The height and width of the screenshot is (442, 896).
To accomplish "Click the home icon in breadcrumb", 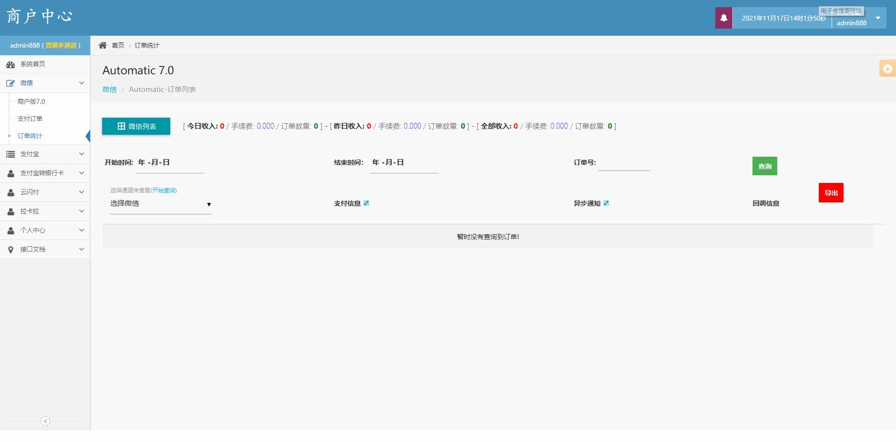I will pos(103,45).
